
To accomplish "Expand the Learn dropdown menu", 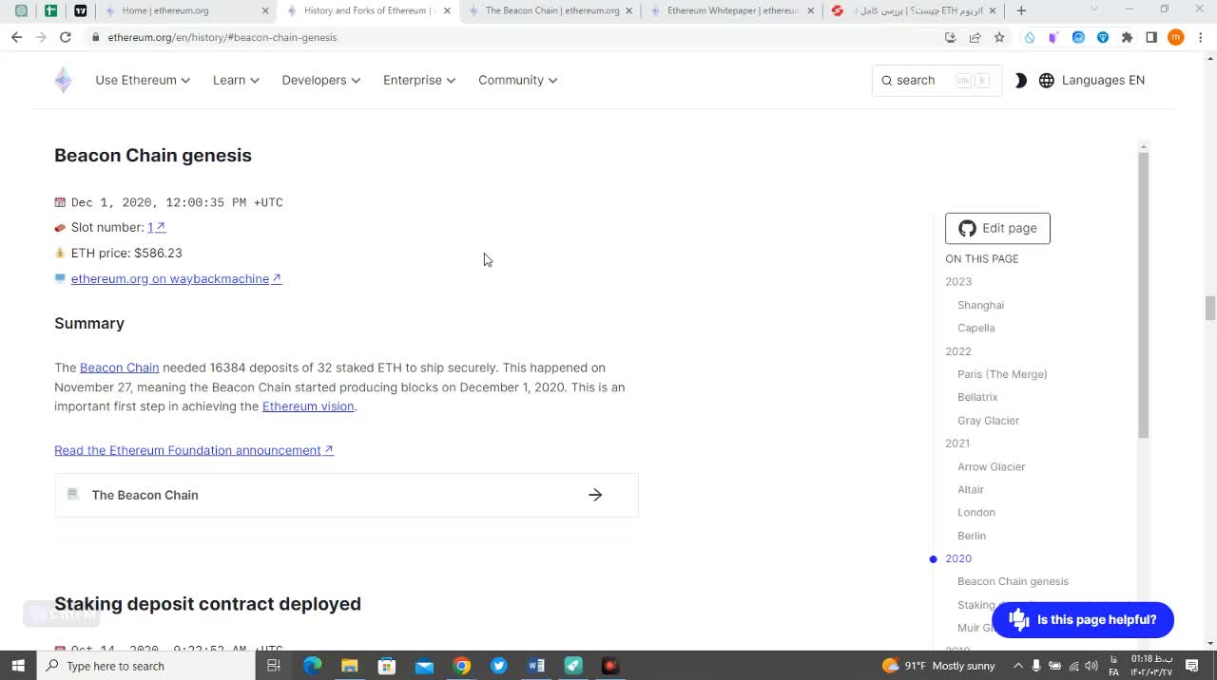I will tap(236, 81).
